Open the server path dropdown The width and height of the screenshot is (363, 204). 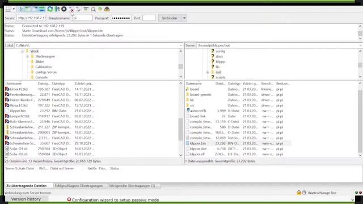(x=360, y=45)
